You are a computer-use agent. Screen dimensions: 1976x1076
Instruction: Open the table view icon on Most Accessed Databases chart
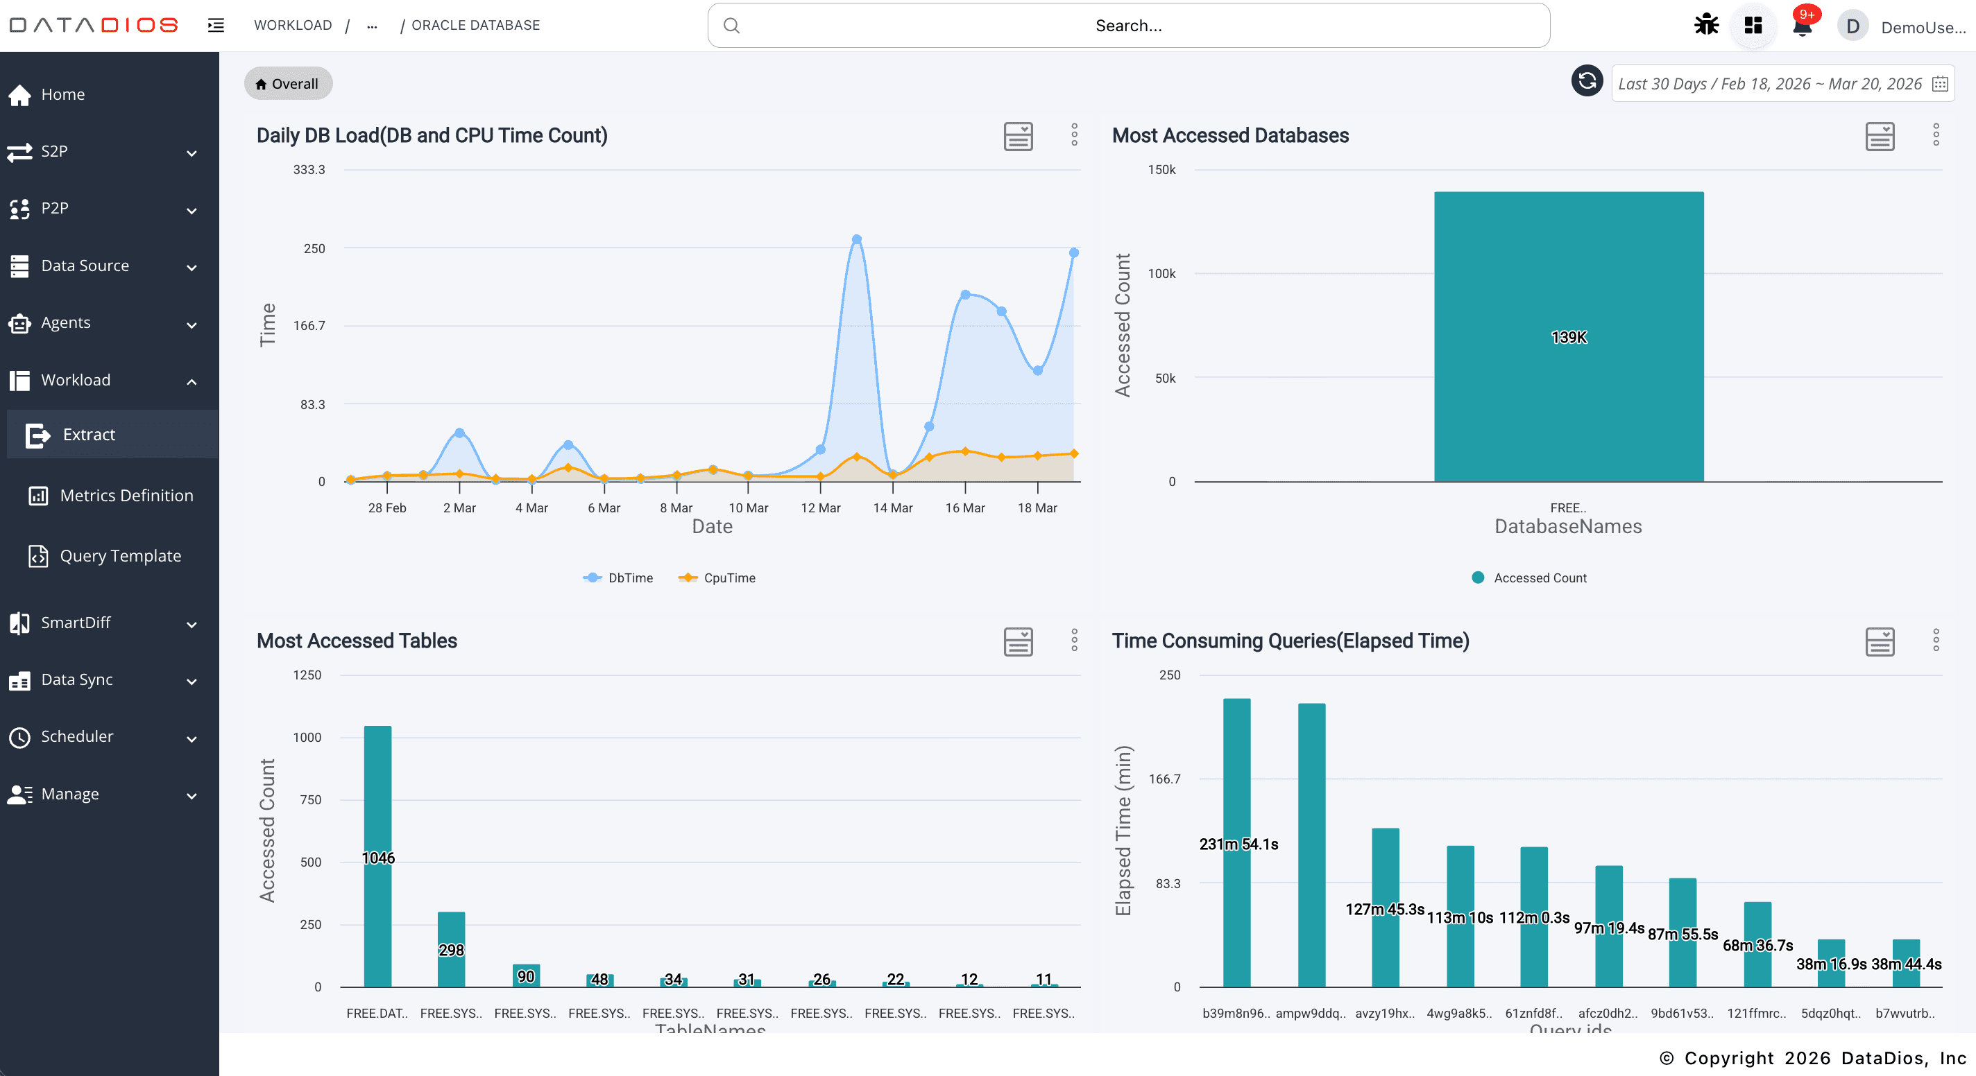[x=1880, y=136]
